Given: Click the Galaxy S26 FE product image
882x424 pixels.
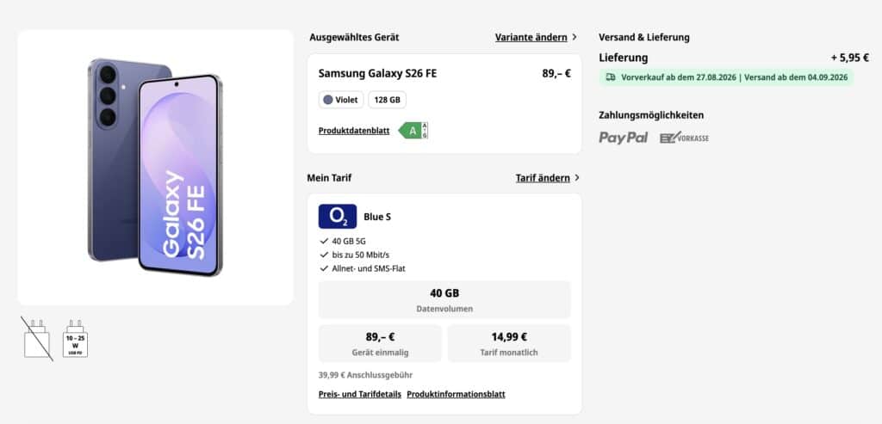Looking at the screenshot, I should [x=155, y=168].
